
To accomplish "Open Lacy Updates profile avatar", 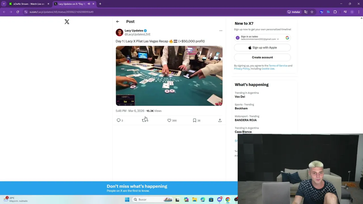I will [119, 32].
